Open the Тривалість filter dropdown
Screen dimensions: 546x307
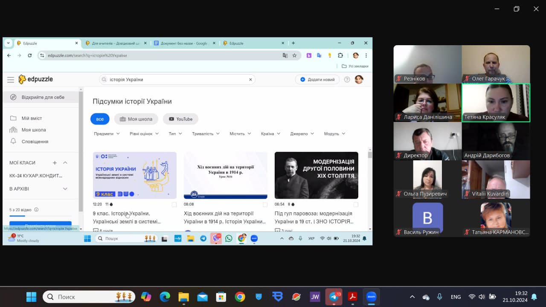pos(206,134)
